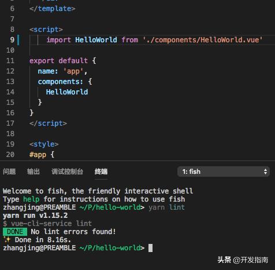Open the 调试控制台 debug console tab

(x=67, y=172)
